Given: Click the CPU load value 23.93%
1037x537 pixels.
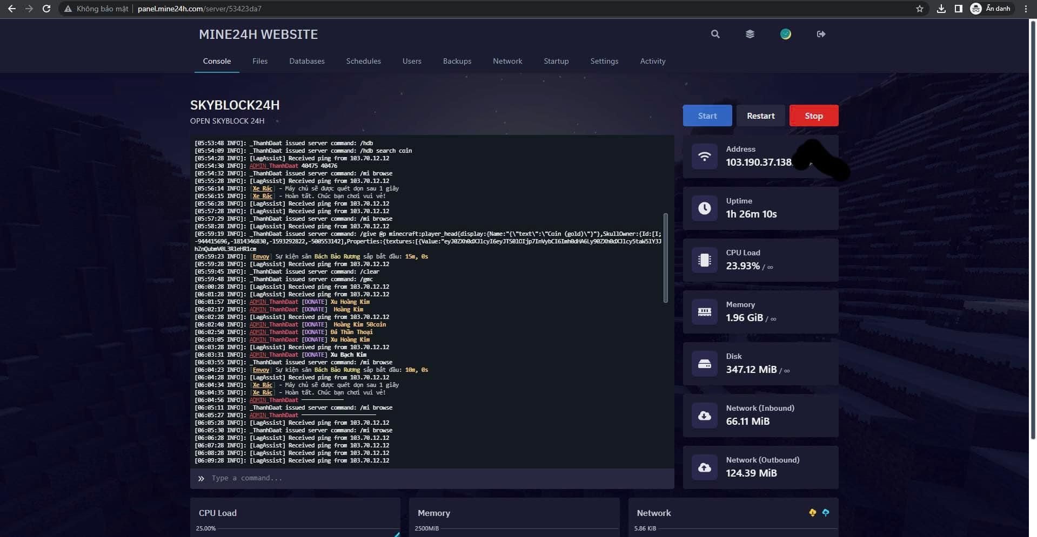Looking at the screenshot, I should tap(742, 266).
